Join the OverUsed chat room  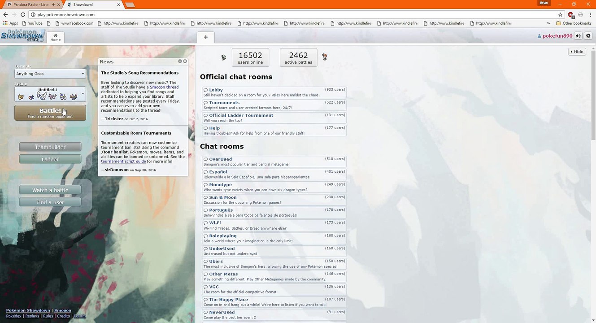coord(274,161)
